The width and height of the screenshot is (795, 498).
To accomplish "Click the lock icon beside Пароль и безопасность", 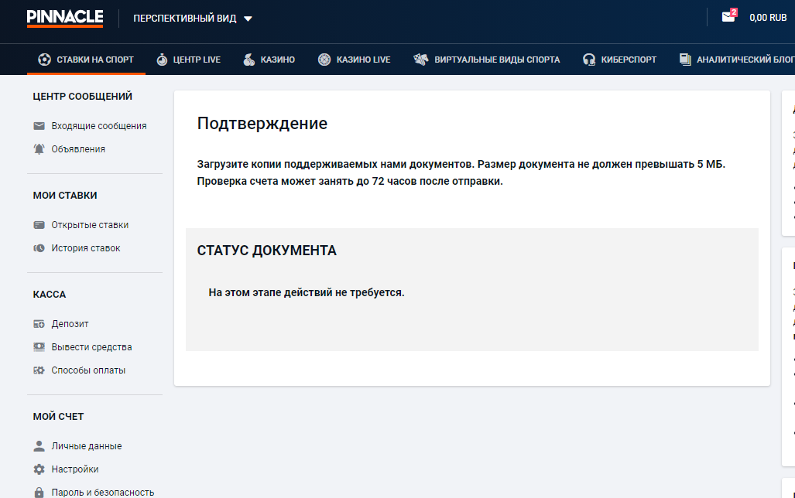I will point(39,492).
